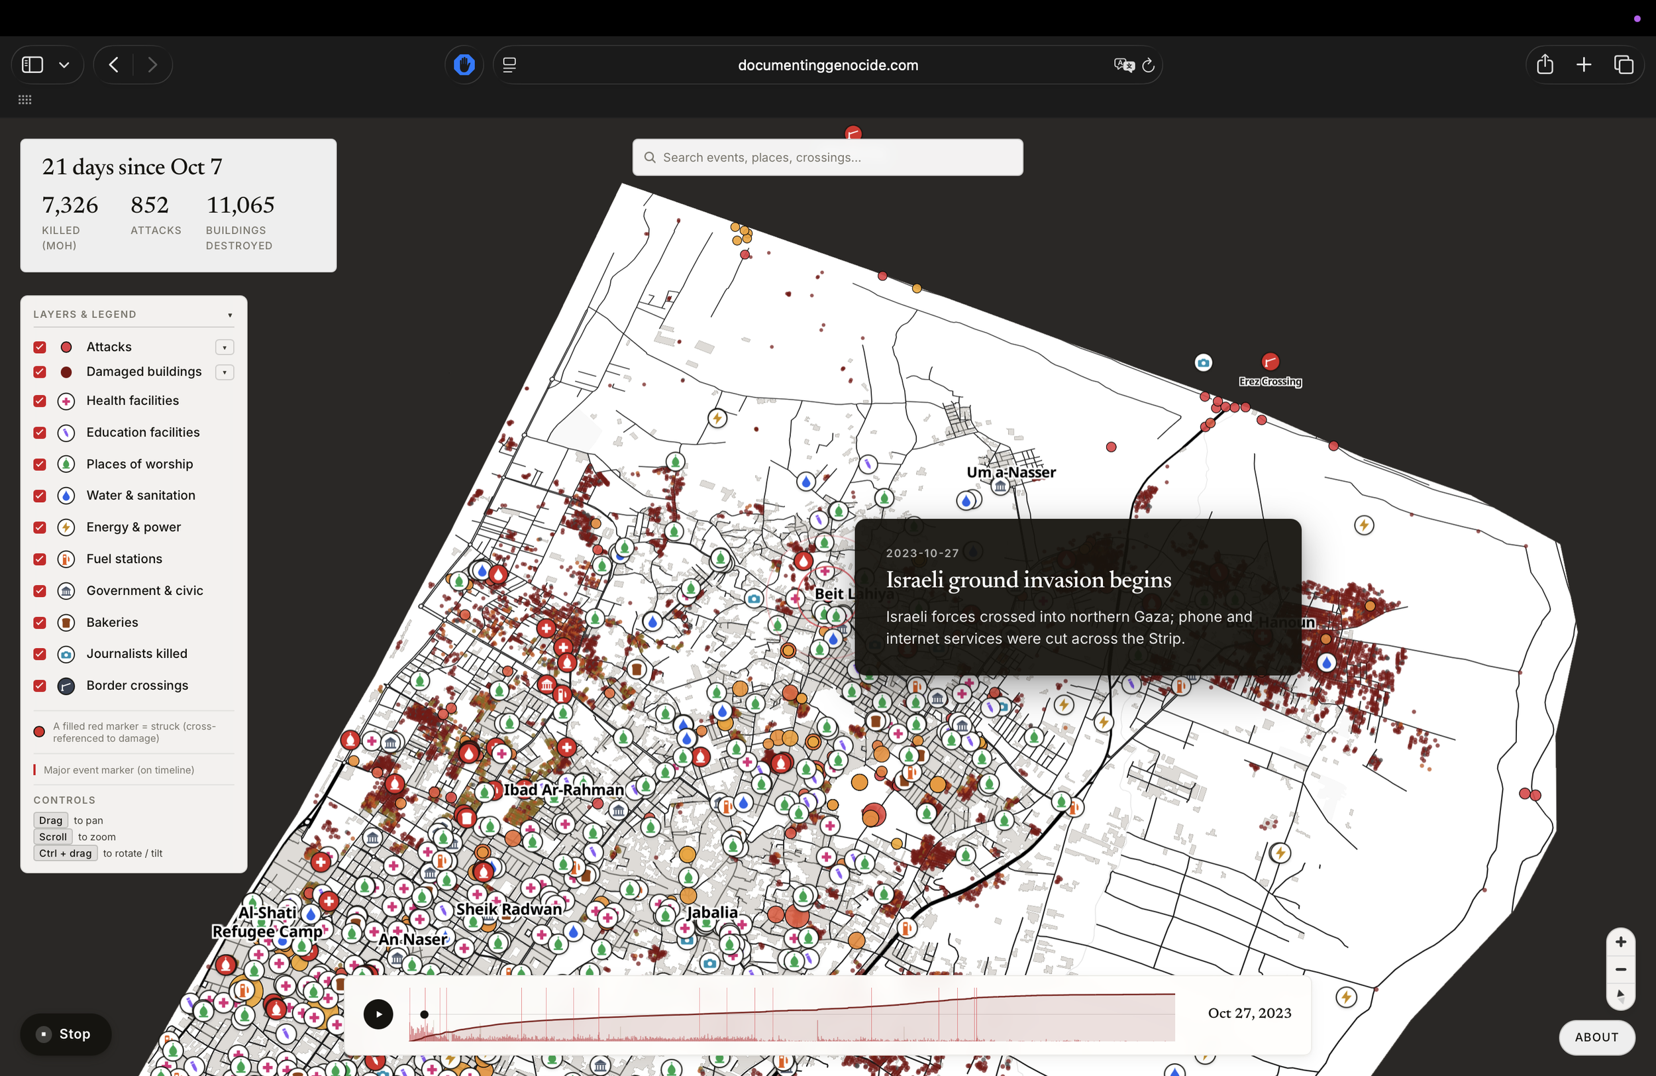
Task: Click the search events input field
Action: point(827,157)
